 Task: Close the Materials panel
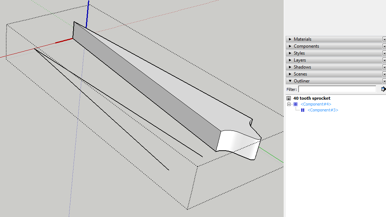point(384,39)
